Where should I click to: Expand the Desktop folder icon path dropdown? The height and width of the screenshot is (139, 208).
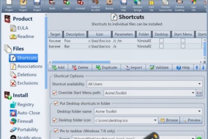tap(155, 120)
